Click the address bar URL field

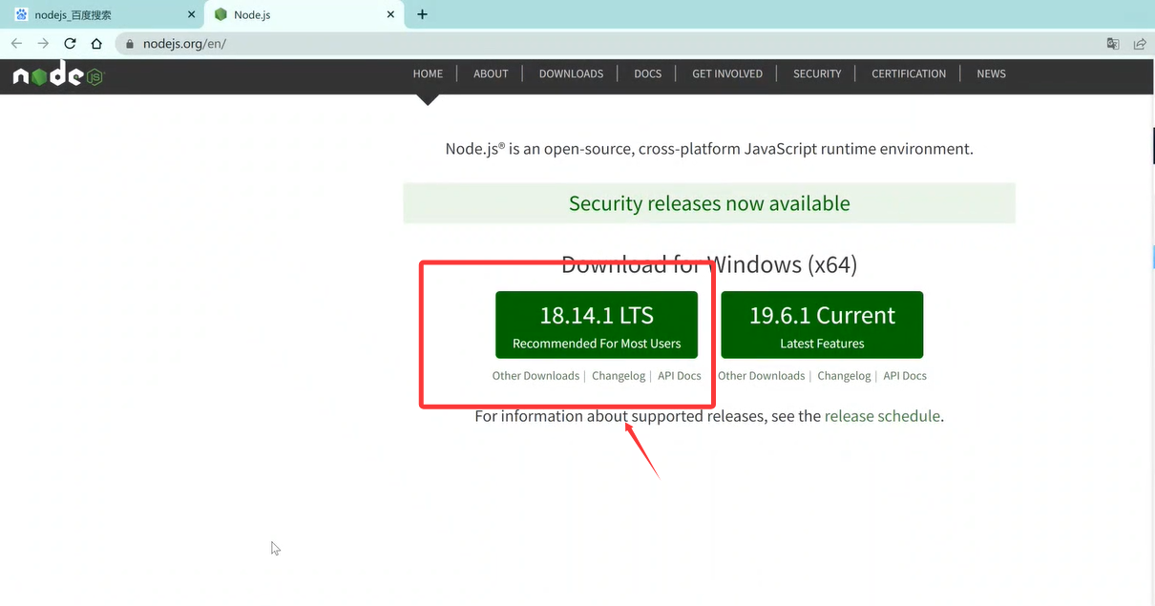(611, 44)
